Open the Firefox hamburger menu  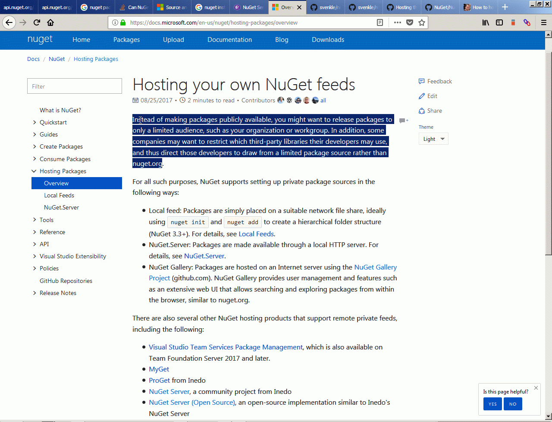[x=544, y=22]
